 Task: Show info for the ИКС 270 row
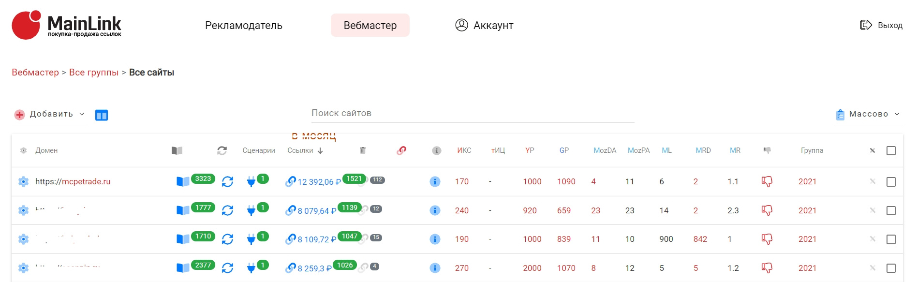[435, 268]
